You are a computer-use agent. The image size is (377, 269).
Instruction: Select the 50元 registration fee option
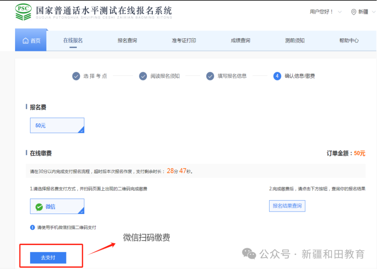[57, 125]
